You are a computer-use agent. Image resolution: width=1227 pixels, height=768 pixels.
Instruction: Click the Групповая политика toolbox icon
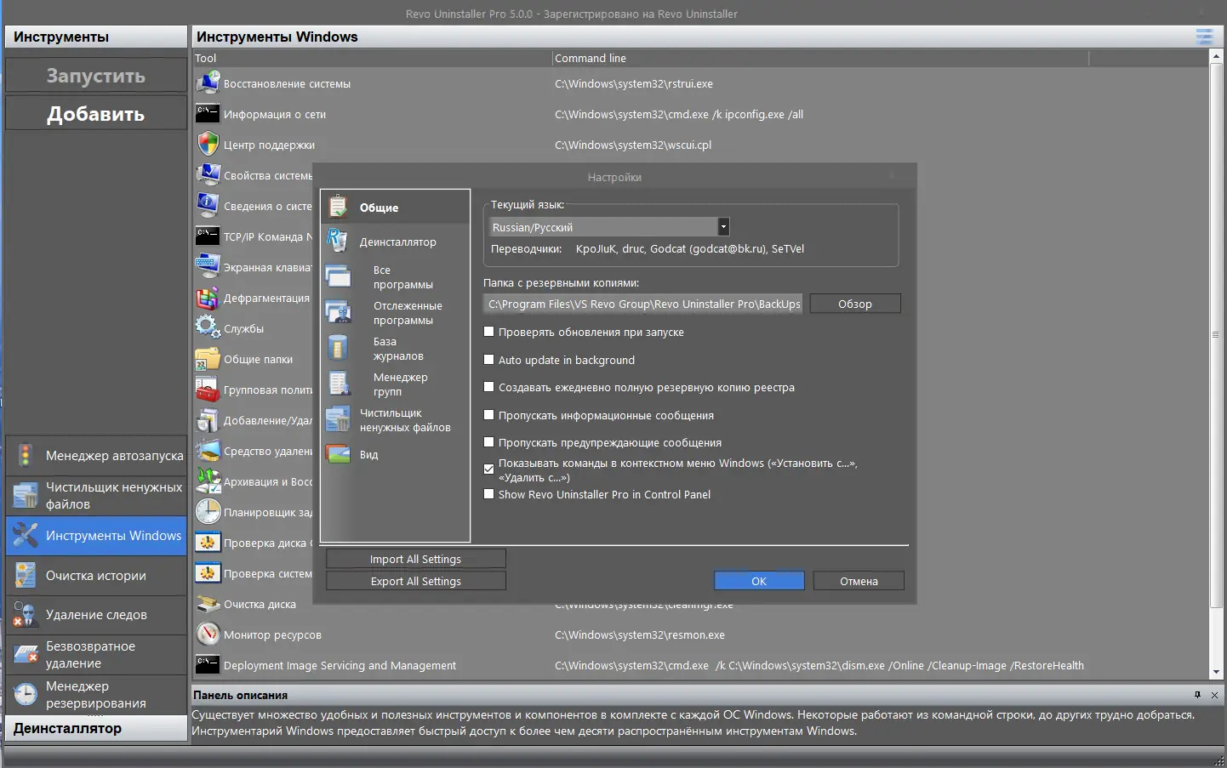208,390
